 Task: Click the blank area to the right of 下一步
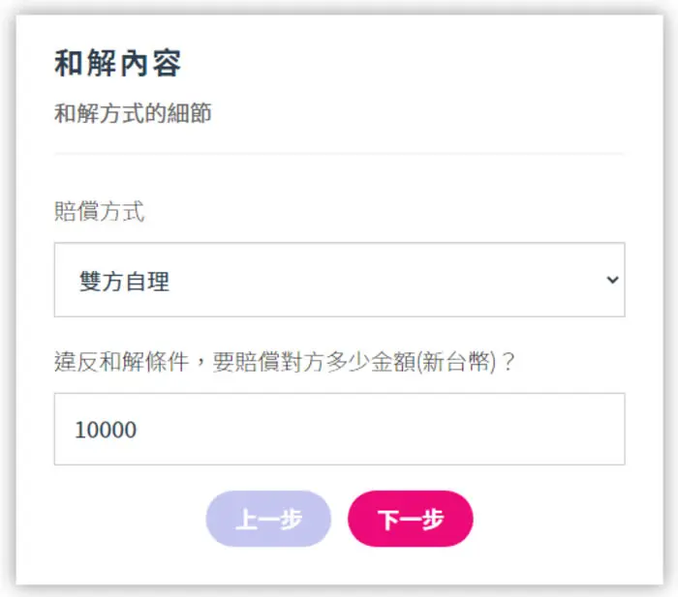point(562,519)
